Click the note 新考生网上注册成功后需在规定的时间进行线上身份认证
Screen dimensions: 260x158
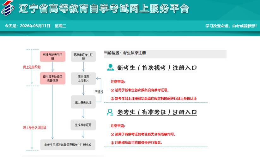[x=154, y=99]
